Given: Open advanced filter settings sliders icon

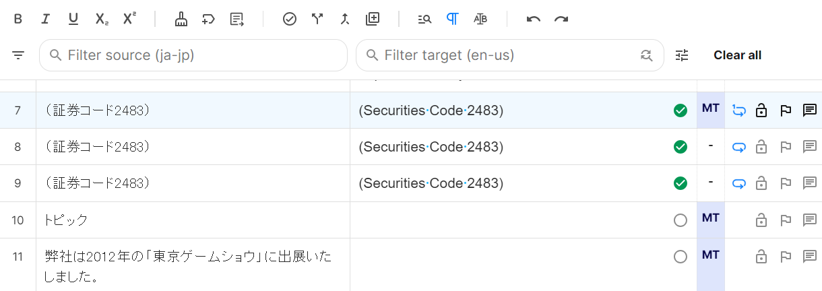Looking at the screenshot, I should [x=683, y=55].
